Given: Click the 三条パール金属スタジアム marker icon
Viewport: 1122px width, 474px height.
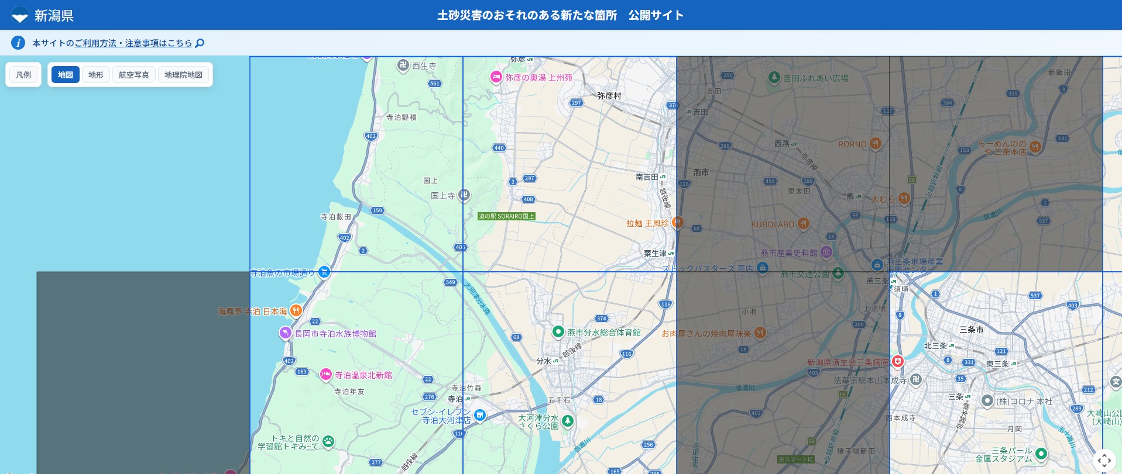Looking at the screenshot, I should pyautogui.click(x=1041, y=453).
